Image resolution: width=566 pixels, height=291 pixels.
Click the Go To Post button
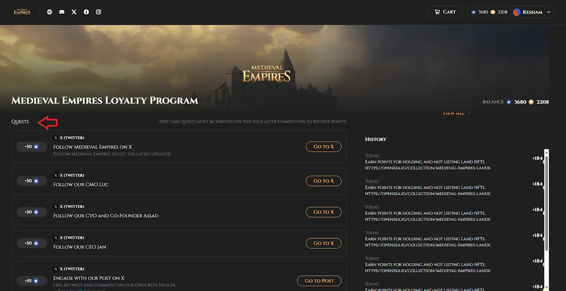click(x=319, y=281)
